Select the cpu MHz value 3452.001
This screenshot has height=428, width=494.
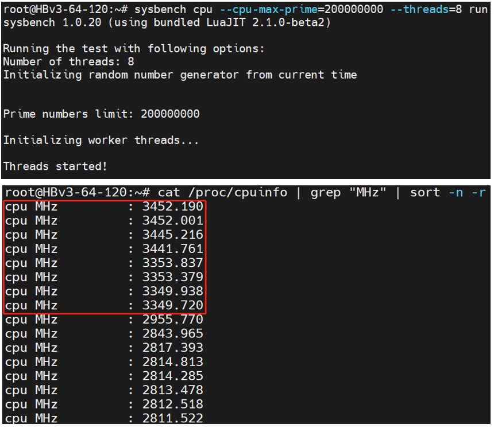click(x=173, y=221)
